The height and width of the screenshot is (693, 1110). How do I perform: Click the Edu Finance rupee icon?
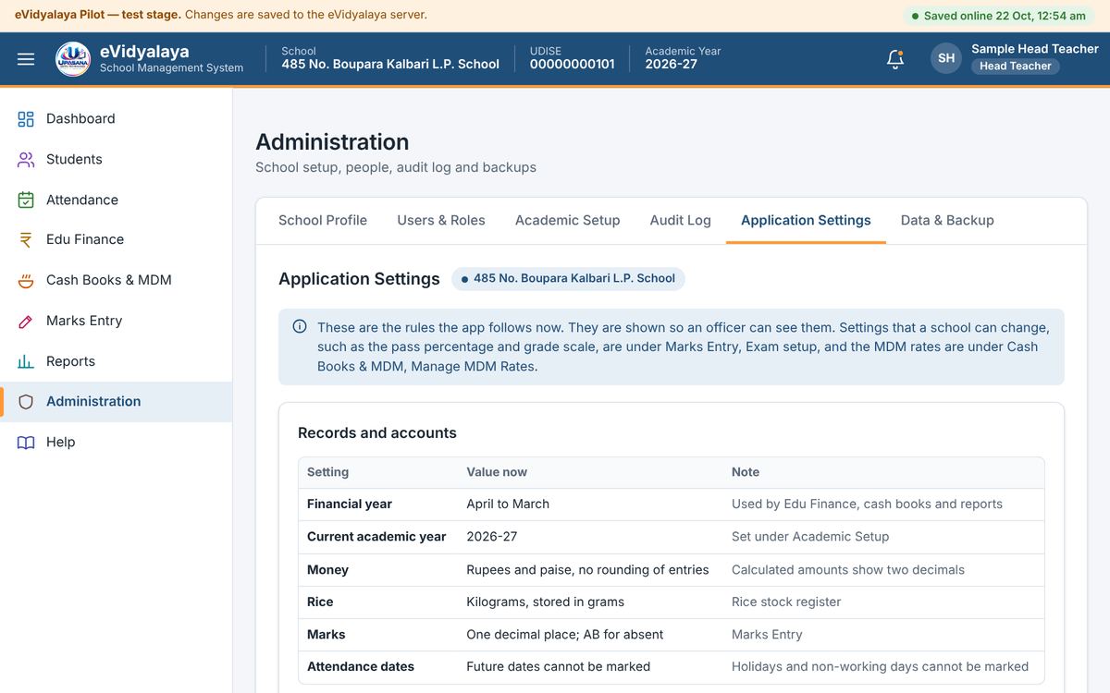[x=26, y=240]
